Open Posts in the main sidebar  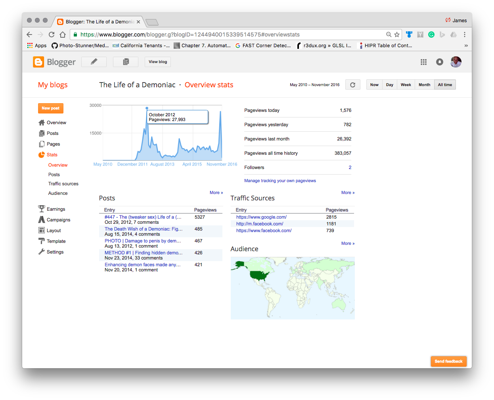click(x=48, y=133)
